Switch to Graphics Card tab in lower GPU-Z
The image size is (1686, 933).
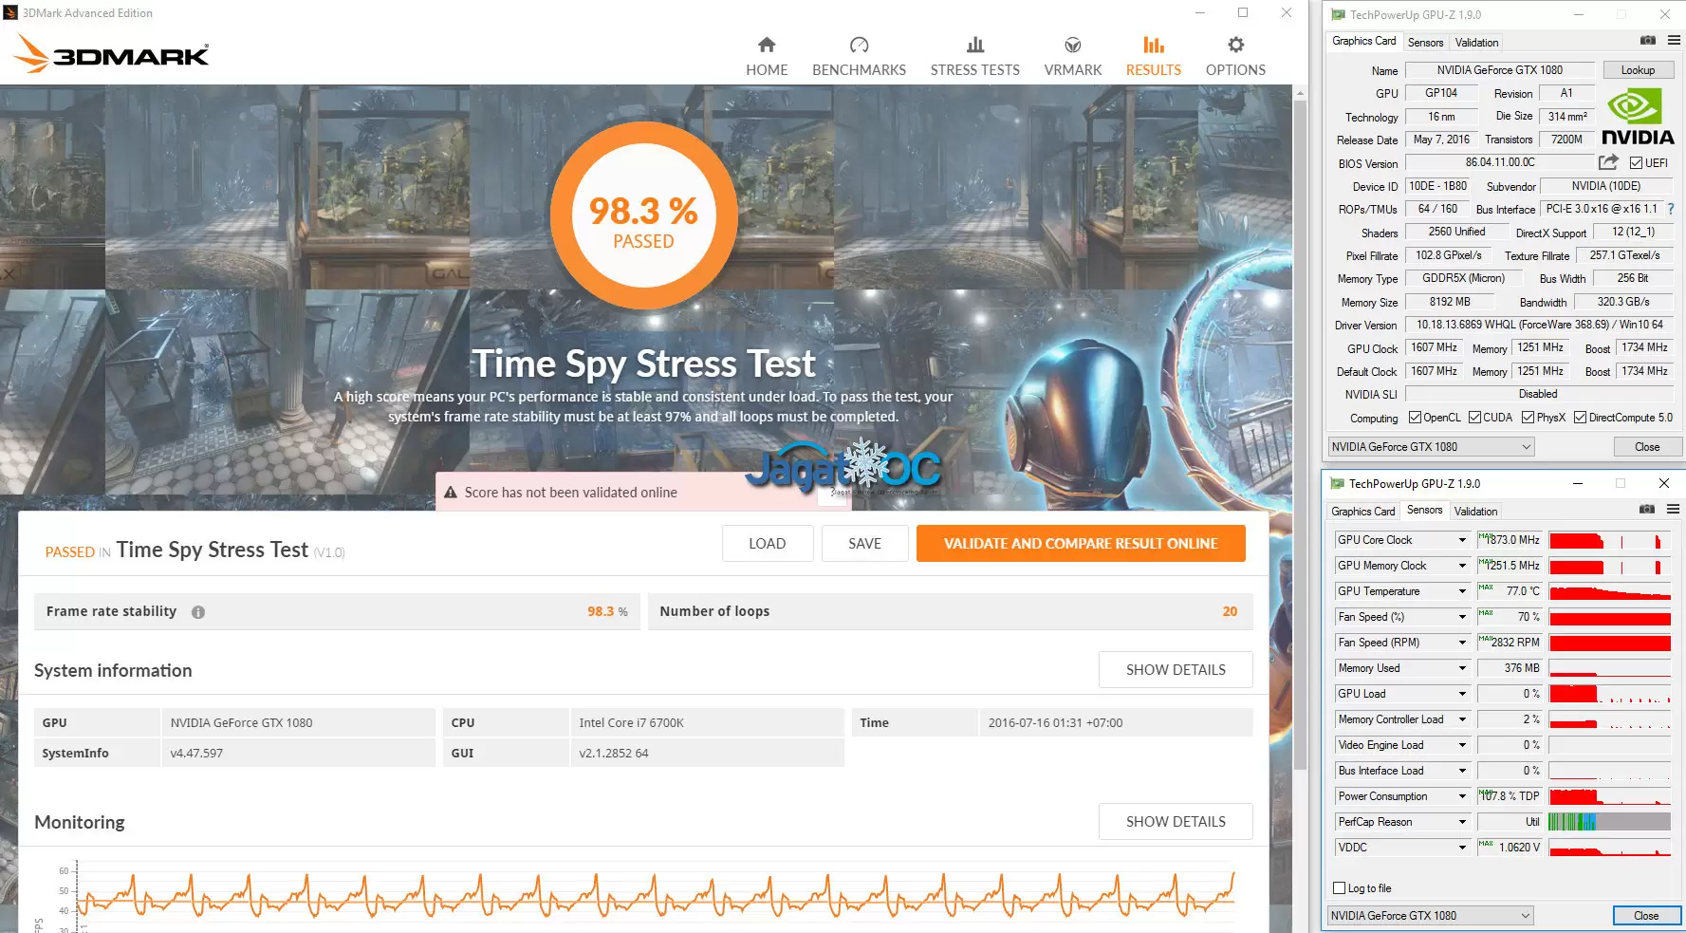pos(1362,512)
